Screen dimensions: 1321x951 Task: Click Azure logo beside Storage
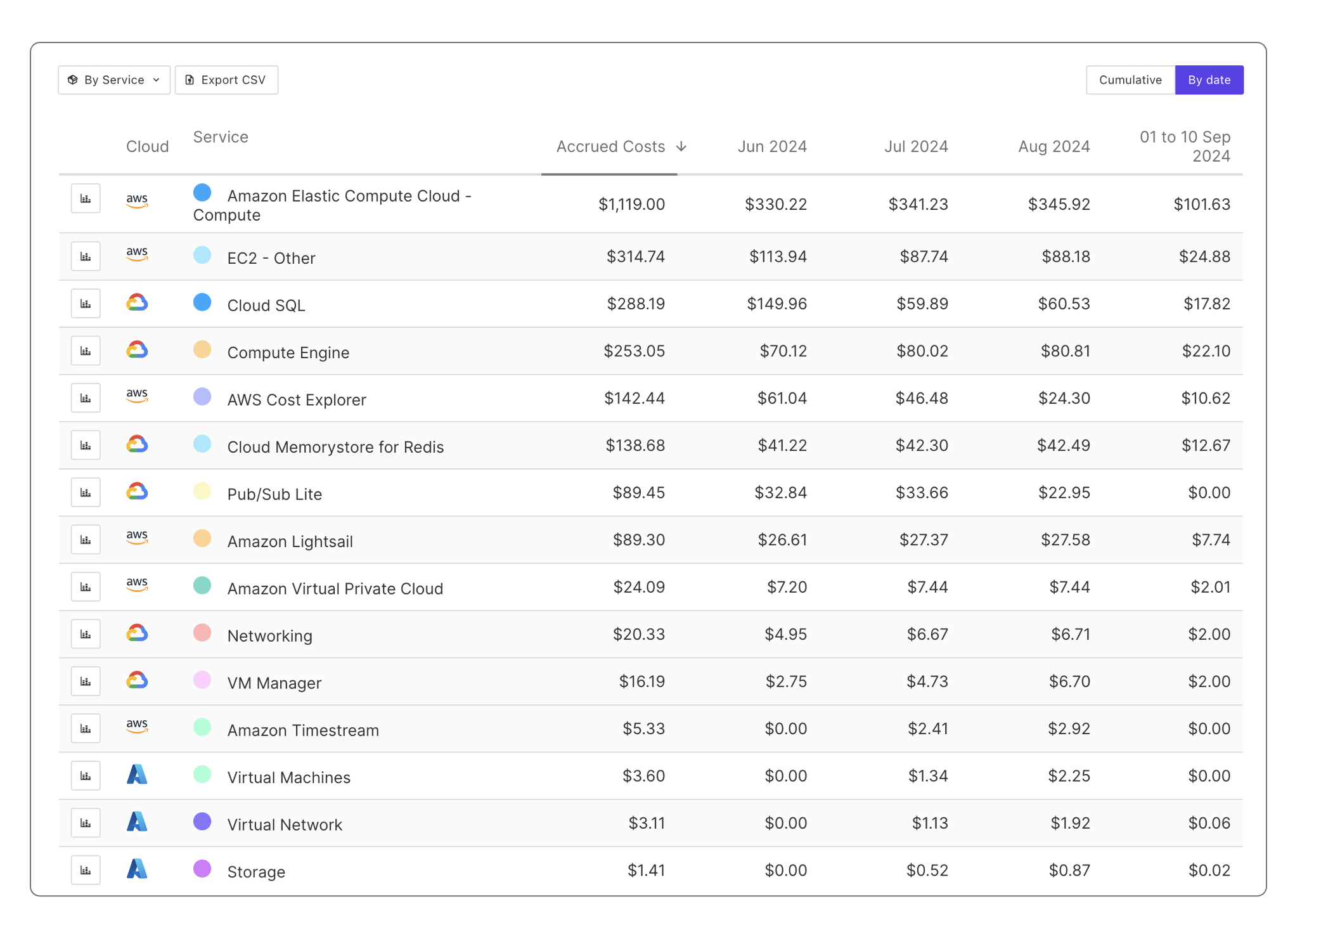pos(137,869)
